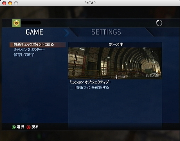
Task: Switch to the SETTINGS tab
Action: pos(106,32)
